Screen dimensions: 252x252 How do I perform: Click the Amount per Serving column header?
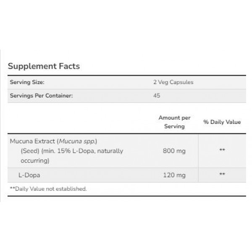(174, 122)
